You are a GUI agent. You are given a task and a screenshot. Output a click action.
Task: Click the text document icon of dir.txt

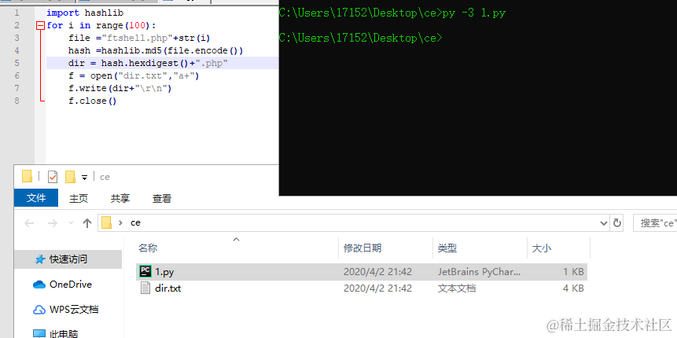145,288
